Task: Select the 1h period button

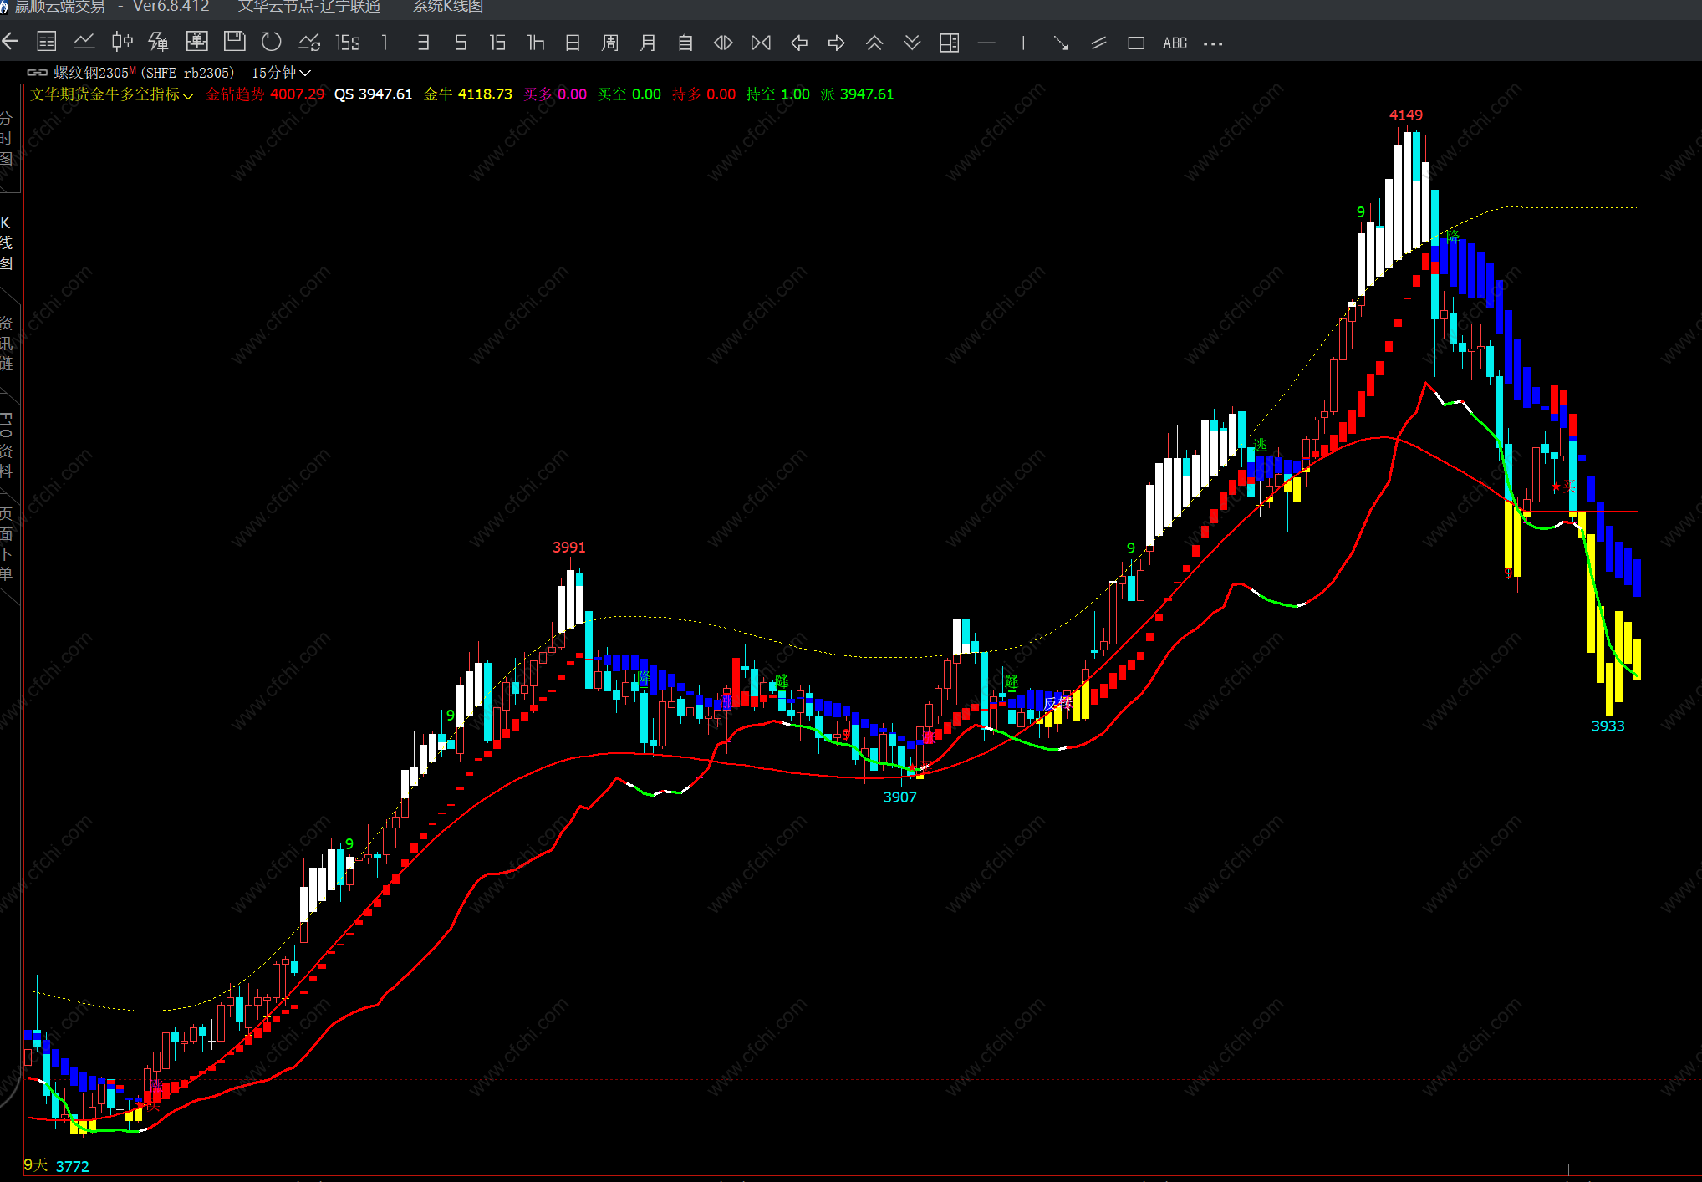Action: tap(535, 43)
